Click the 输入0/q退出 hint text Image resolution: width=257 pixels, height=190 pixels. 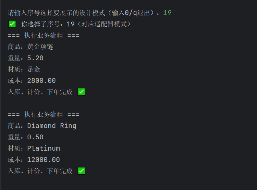click(x=131, y=13)
